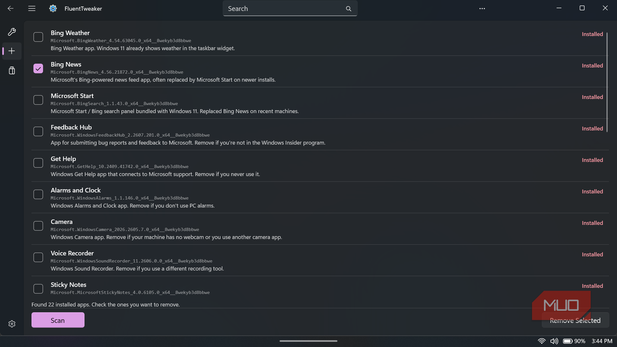Click the FluentTweaker gear logo

pos(53,8)
